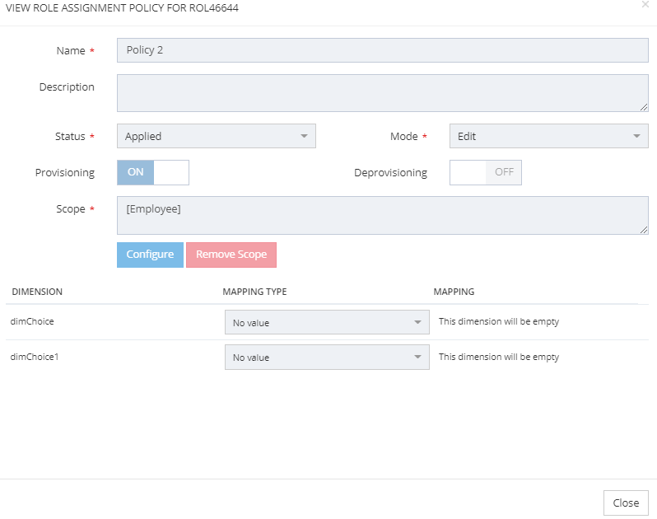Screen dimensions: 657x519
Task: Turn off the Provisioning switch
Action: 153,172
